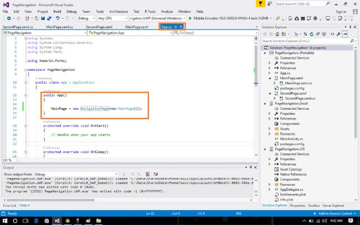
Task: Toggle Preview Selected Items in Solution Explorer
Action: (x=344, y=34)
